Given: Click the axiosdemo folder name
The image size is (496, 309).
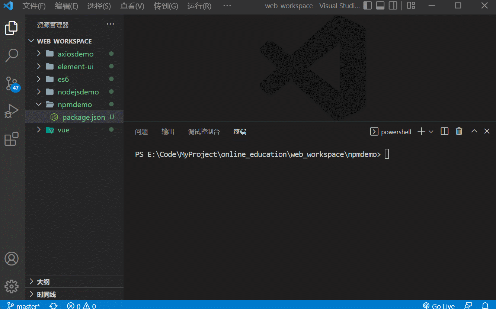Looking at the screenshot, I should [76, 54].
